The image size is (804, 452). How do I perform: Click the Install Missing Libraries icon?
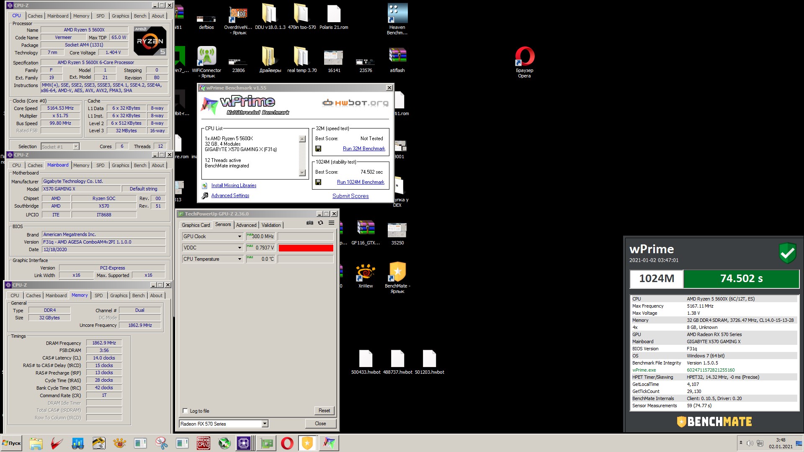205,185
